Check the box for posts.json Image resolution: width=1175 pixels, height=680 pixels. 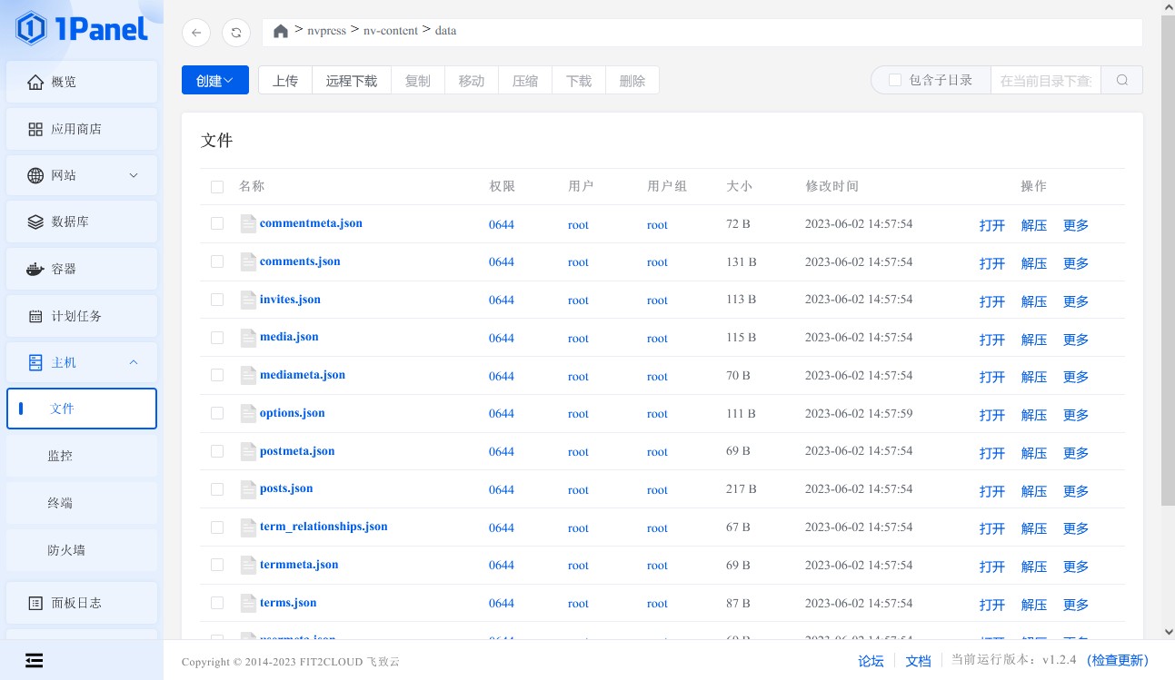coord(217,489)
